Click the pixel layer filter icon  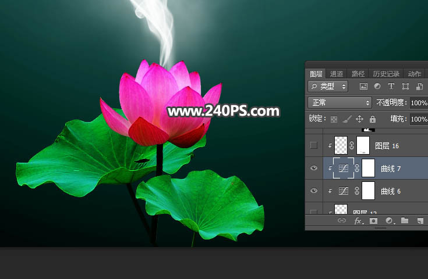[x=364, y=86]
